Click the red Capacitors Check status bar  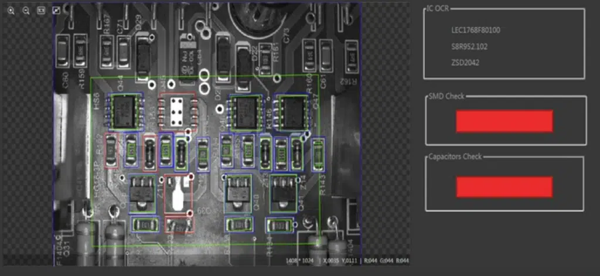504,187
